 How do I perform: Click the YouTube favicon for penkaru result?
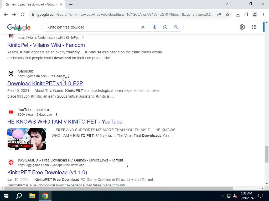[x=11, y=112]
